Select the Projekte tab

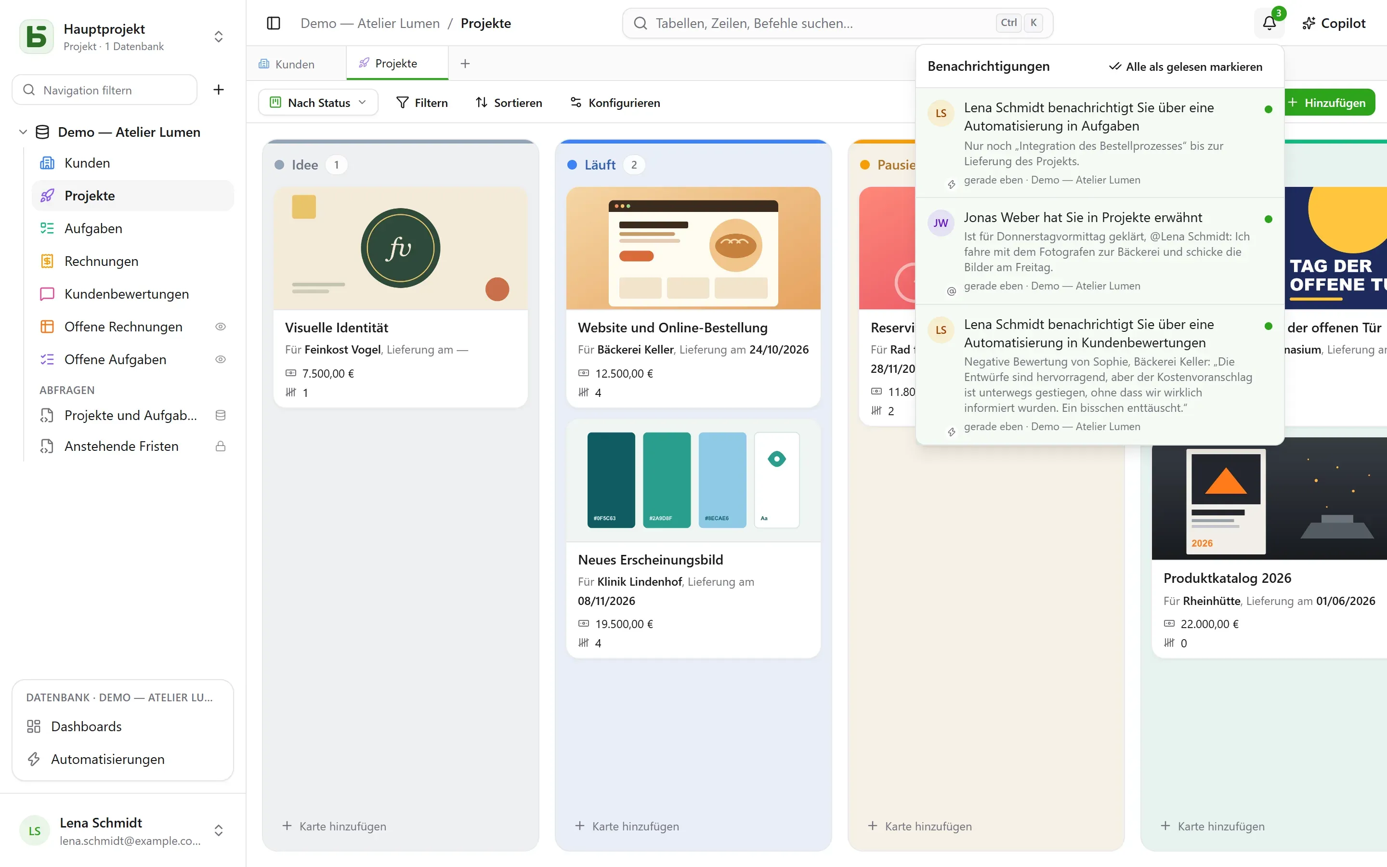397,64
